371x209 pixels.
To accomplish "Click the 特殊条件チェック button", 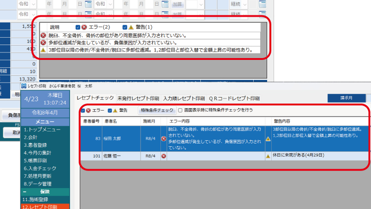I will (157, 110).
